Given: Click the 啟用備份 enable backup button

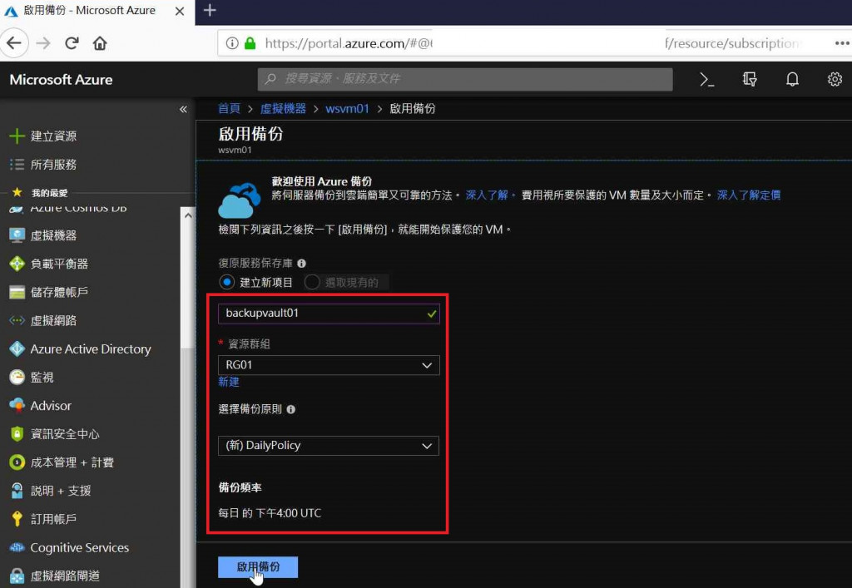Looking at the screenshot, I should (x=258, y=567).
